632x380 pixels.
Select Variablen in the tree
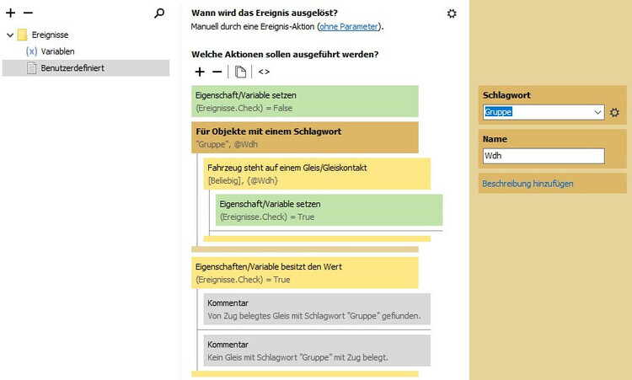pos(57,51)
